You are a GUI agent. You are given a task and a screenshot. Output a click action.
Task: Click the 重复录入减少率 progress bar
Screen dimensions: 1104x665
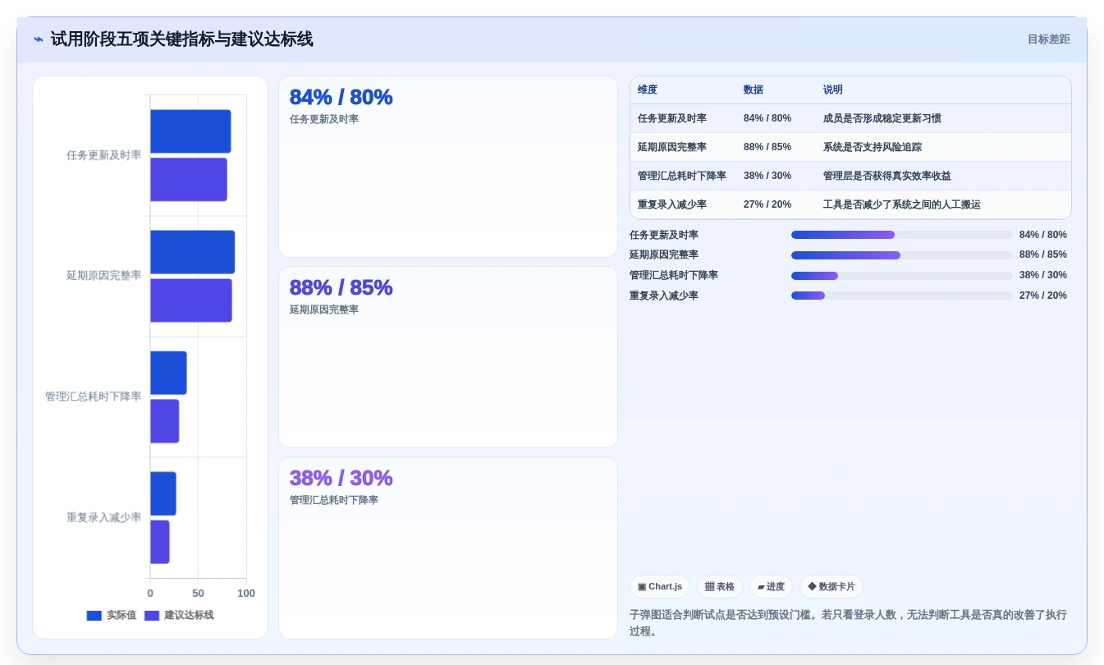click(x=901, y=296)
